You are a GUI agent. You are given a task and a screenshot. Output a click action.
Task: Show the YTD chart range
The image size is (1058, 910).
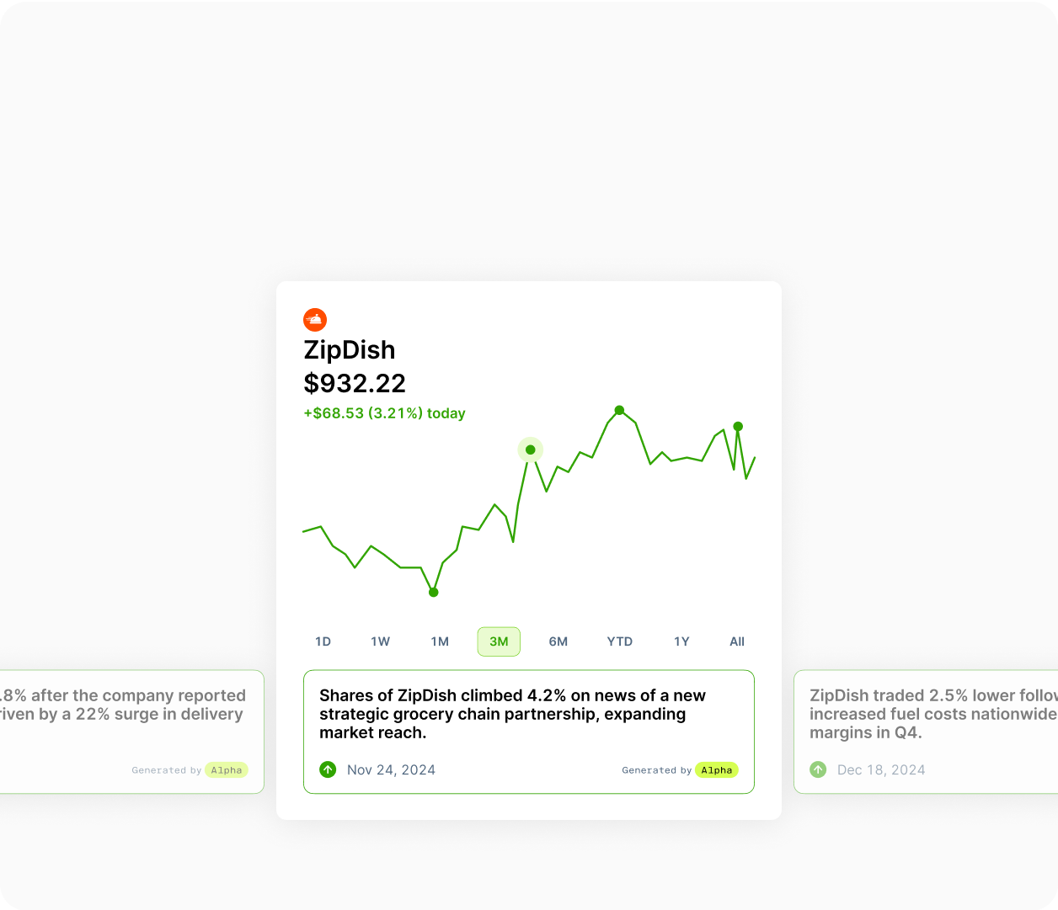[619, 641]
